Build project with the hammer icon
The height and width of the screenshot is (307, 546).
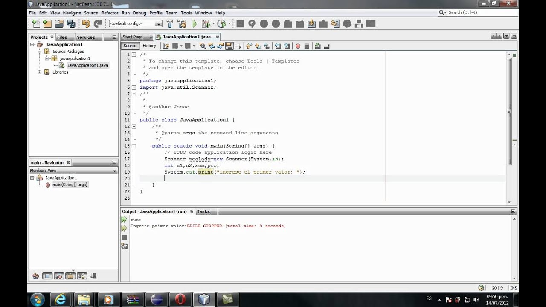click(x=170, y=24)
